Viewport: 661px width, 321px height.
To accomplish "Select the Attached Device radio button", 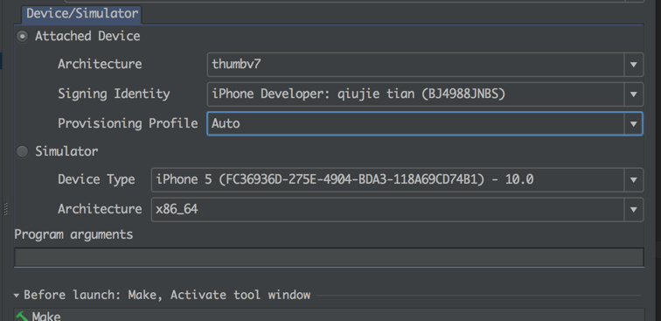I will [23, 37].
